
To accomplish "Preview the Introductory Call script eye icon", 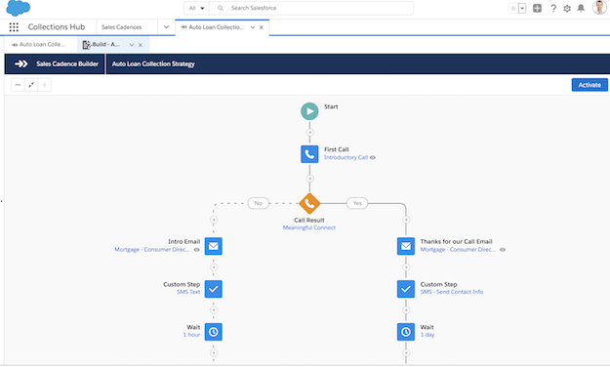I will coord(373,157).
